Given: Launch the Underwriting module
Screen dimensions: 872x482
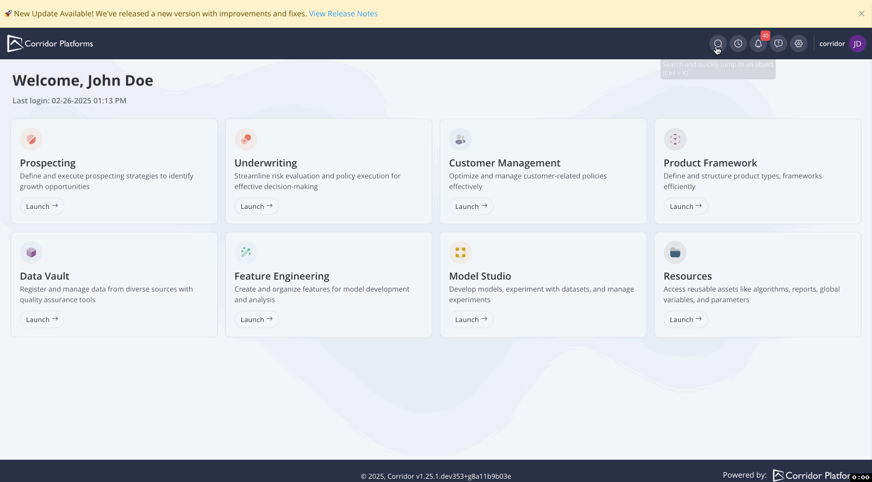Looking at the screenshot, I should [x=257, y=206].
